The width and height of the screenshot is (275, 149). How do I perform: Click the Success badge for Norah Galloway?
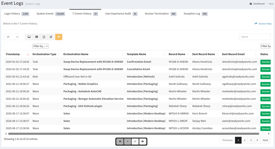point(265,84)
